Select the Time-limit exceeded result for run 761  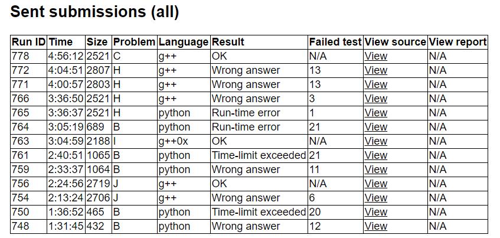click(259, 155)
